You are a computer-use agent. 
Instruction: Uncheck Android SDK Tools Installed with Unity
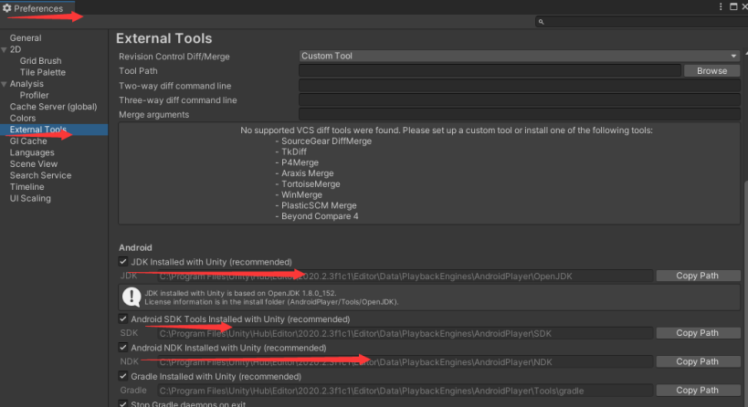[x=123, y=319]
